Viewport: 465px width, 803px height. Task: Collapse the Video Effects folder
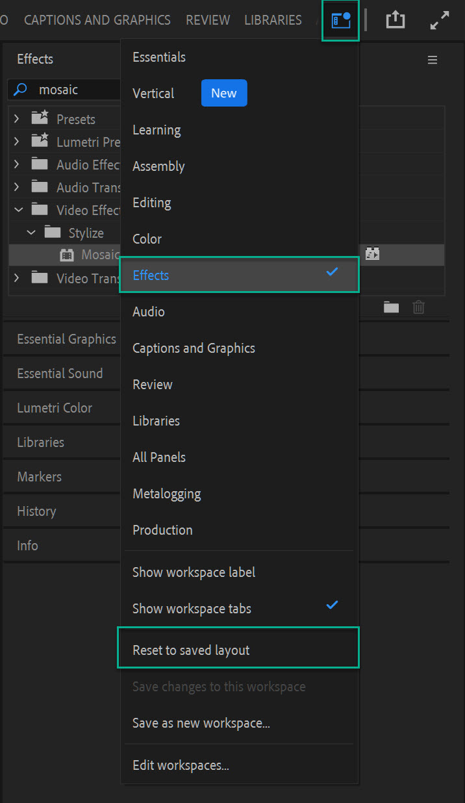(18, 210)
